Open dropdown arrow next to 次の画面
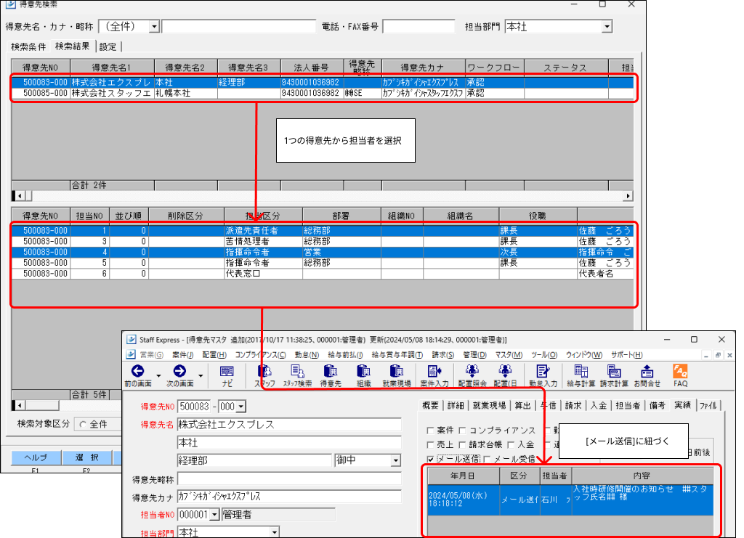 pos(201,375)
